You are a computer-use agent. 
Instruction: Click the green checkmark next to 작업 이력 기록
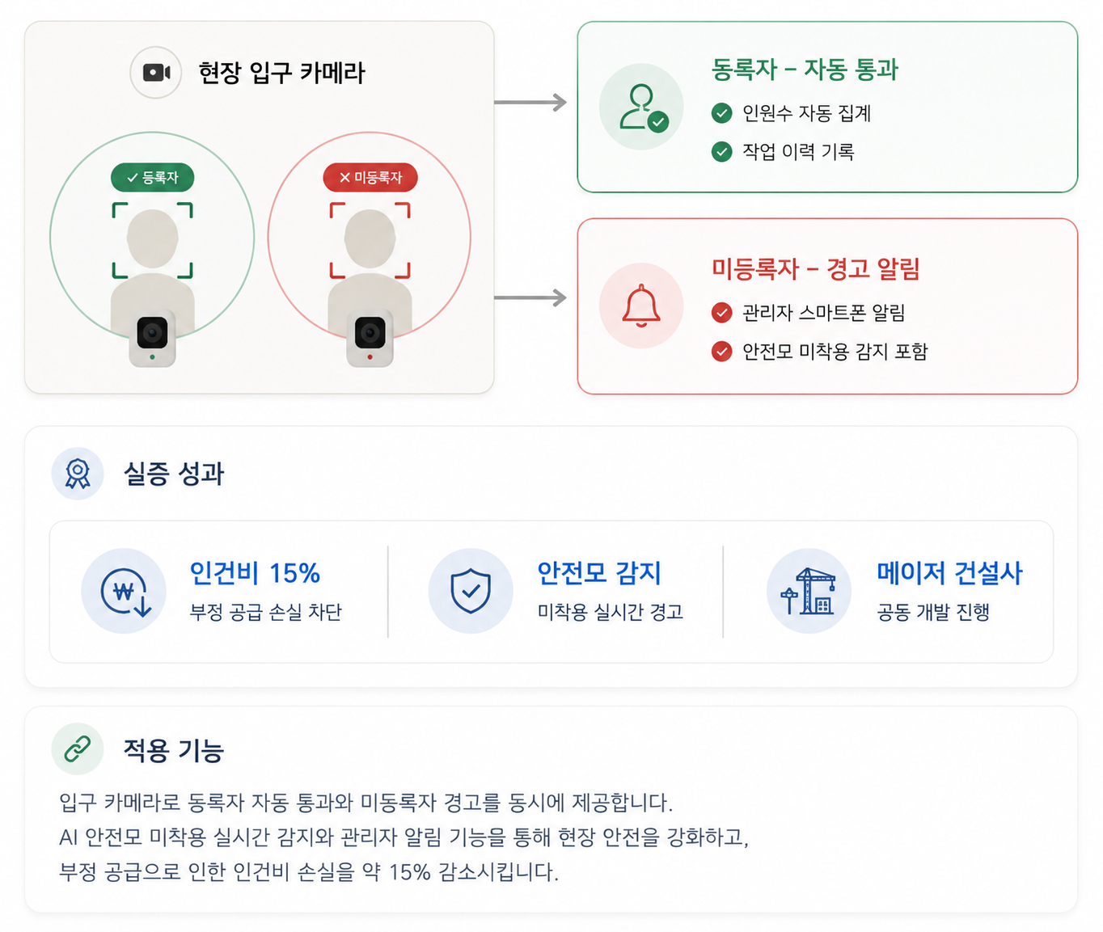click(722, 151)
